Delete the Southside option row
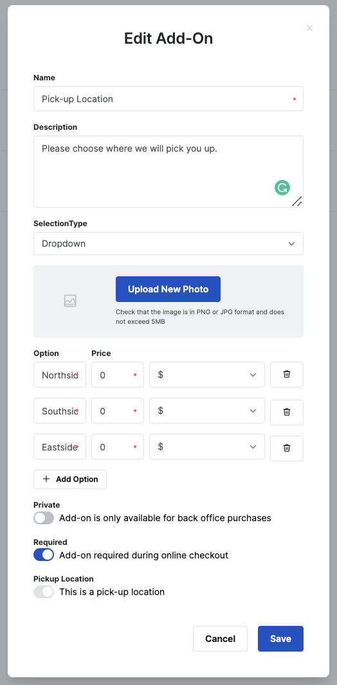Screen dimensions: 337x685 [x=287, y=412]
